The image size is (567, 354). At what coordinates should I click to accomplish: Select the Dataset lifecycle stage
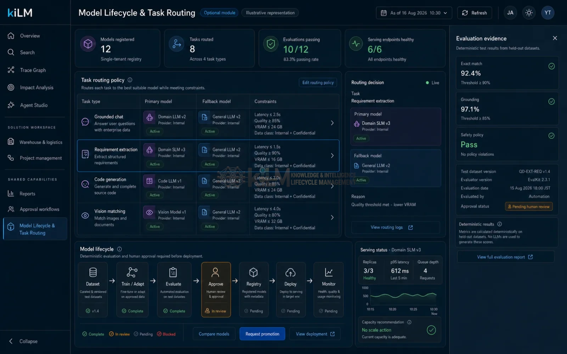tap(93, 290)
